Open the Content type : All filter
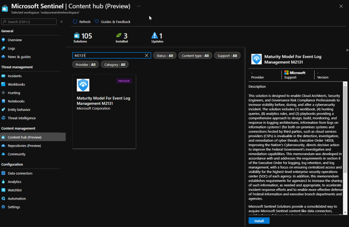 195,56
